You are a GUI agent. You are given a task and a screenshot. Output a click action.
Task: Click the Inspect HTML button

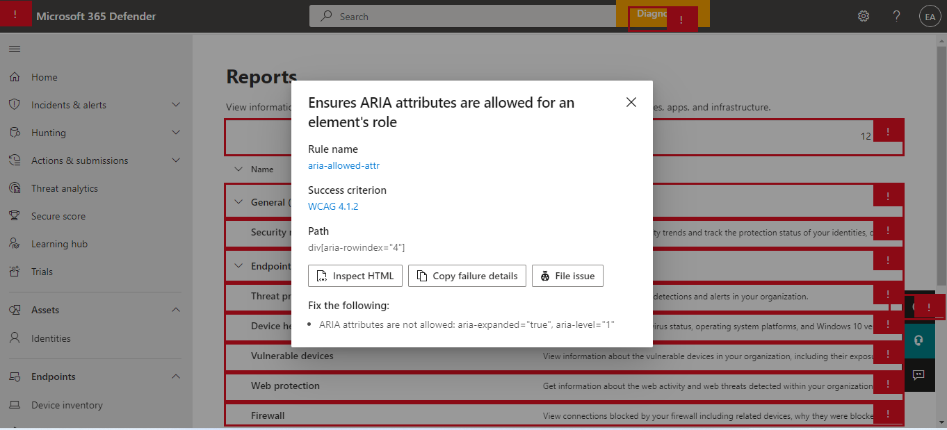pyautogui.click(x=355, y=276)
